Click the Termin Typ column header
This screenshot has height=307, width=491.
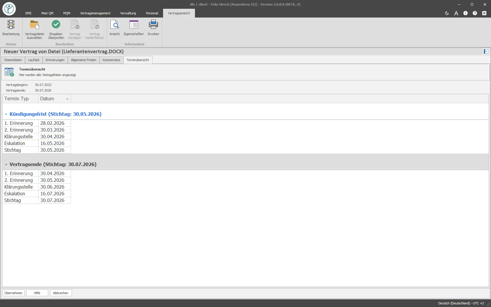(20, 99)
